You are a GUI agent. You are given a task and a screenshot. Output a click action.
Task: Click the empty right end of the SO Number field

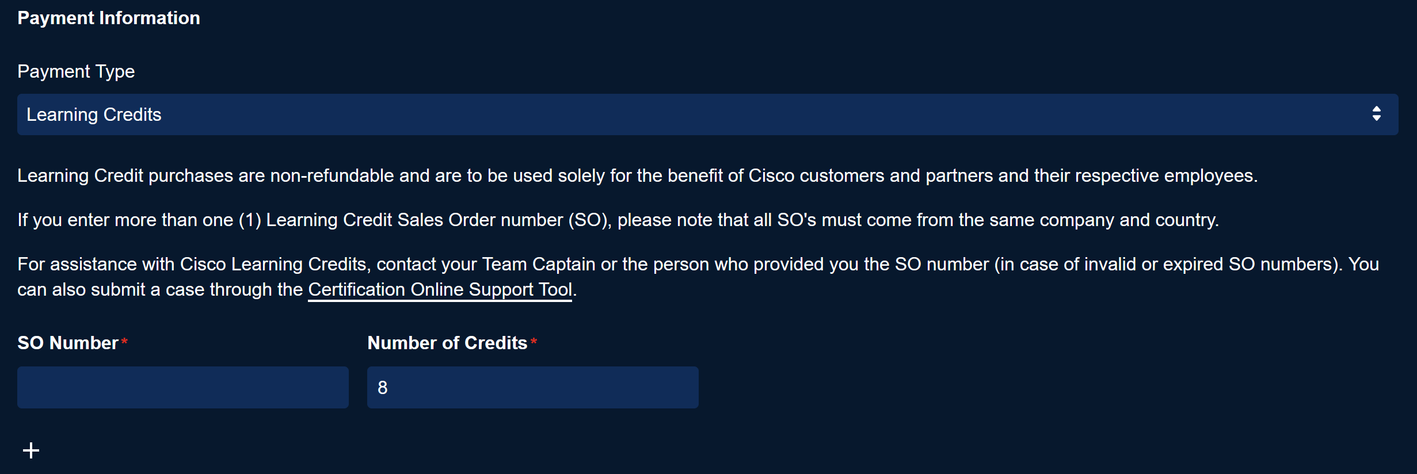(x=322, y=387)
